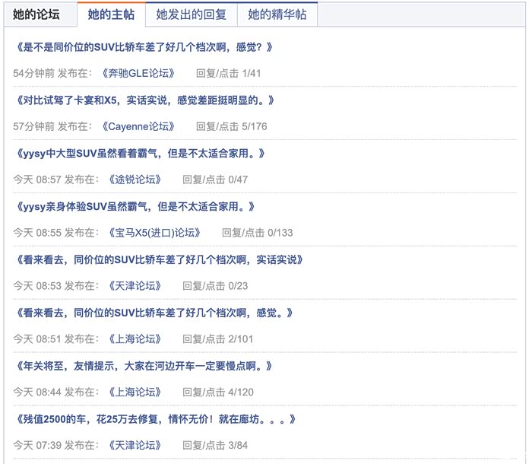The width and height of the screenshot is (532, 464).
Task: Select the 她的主帖 tab
Action: tap(111, 14)
